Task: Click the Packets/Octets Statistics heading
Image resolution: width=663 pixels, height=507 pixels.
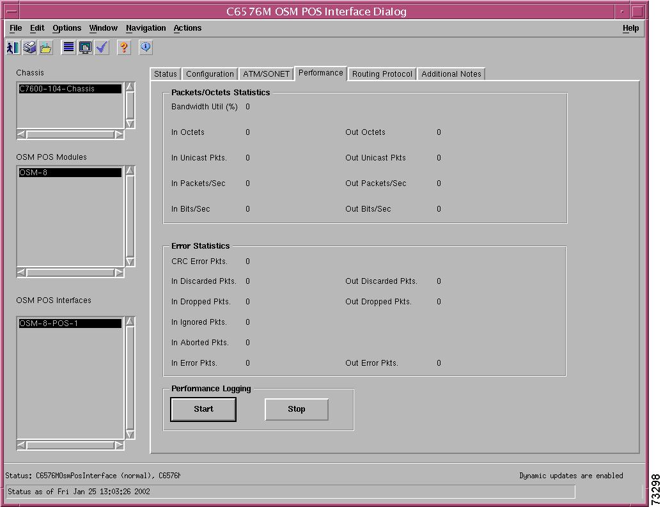Action: click(221, 93)
